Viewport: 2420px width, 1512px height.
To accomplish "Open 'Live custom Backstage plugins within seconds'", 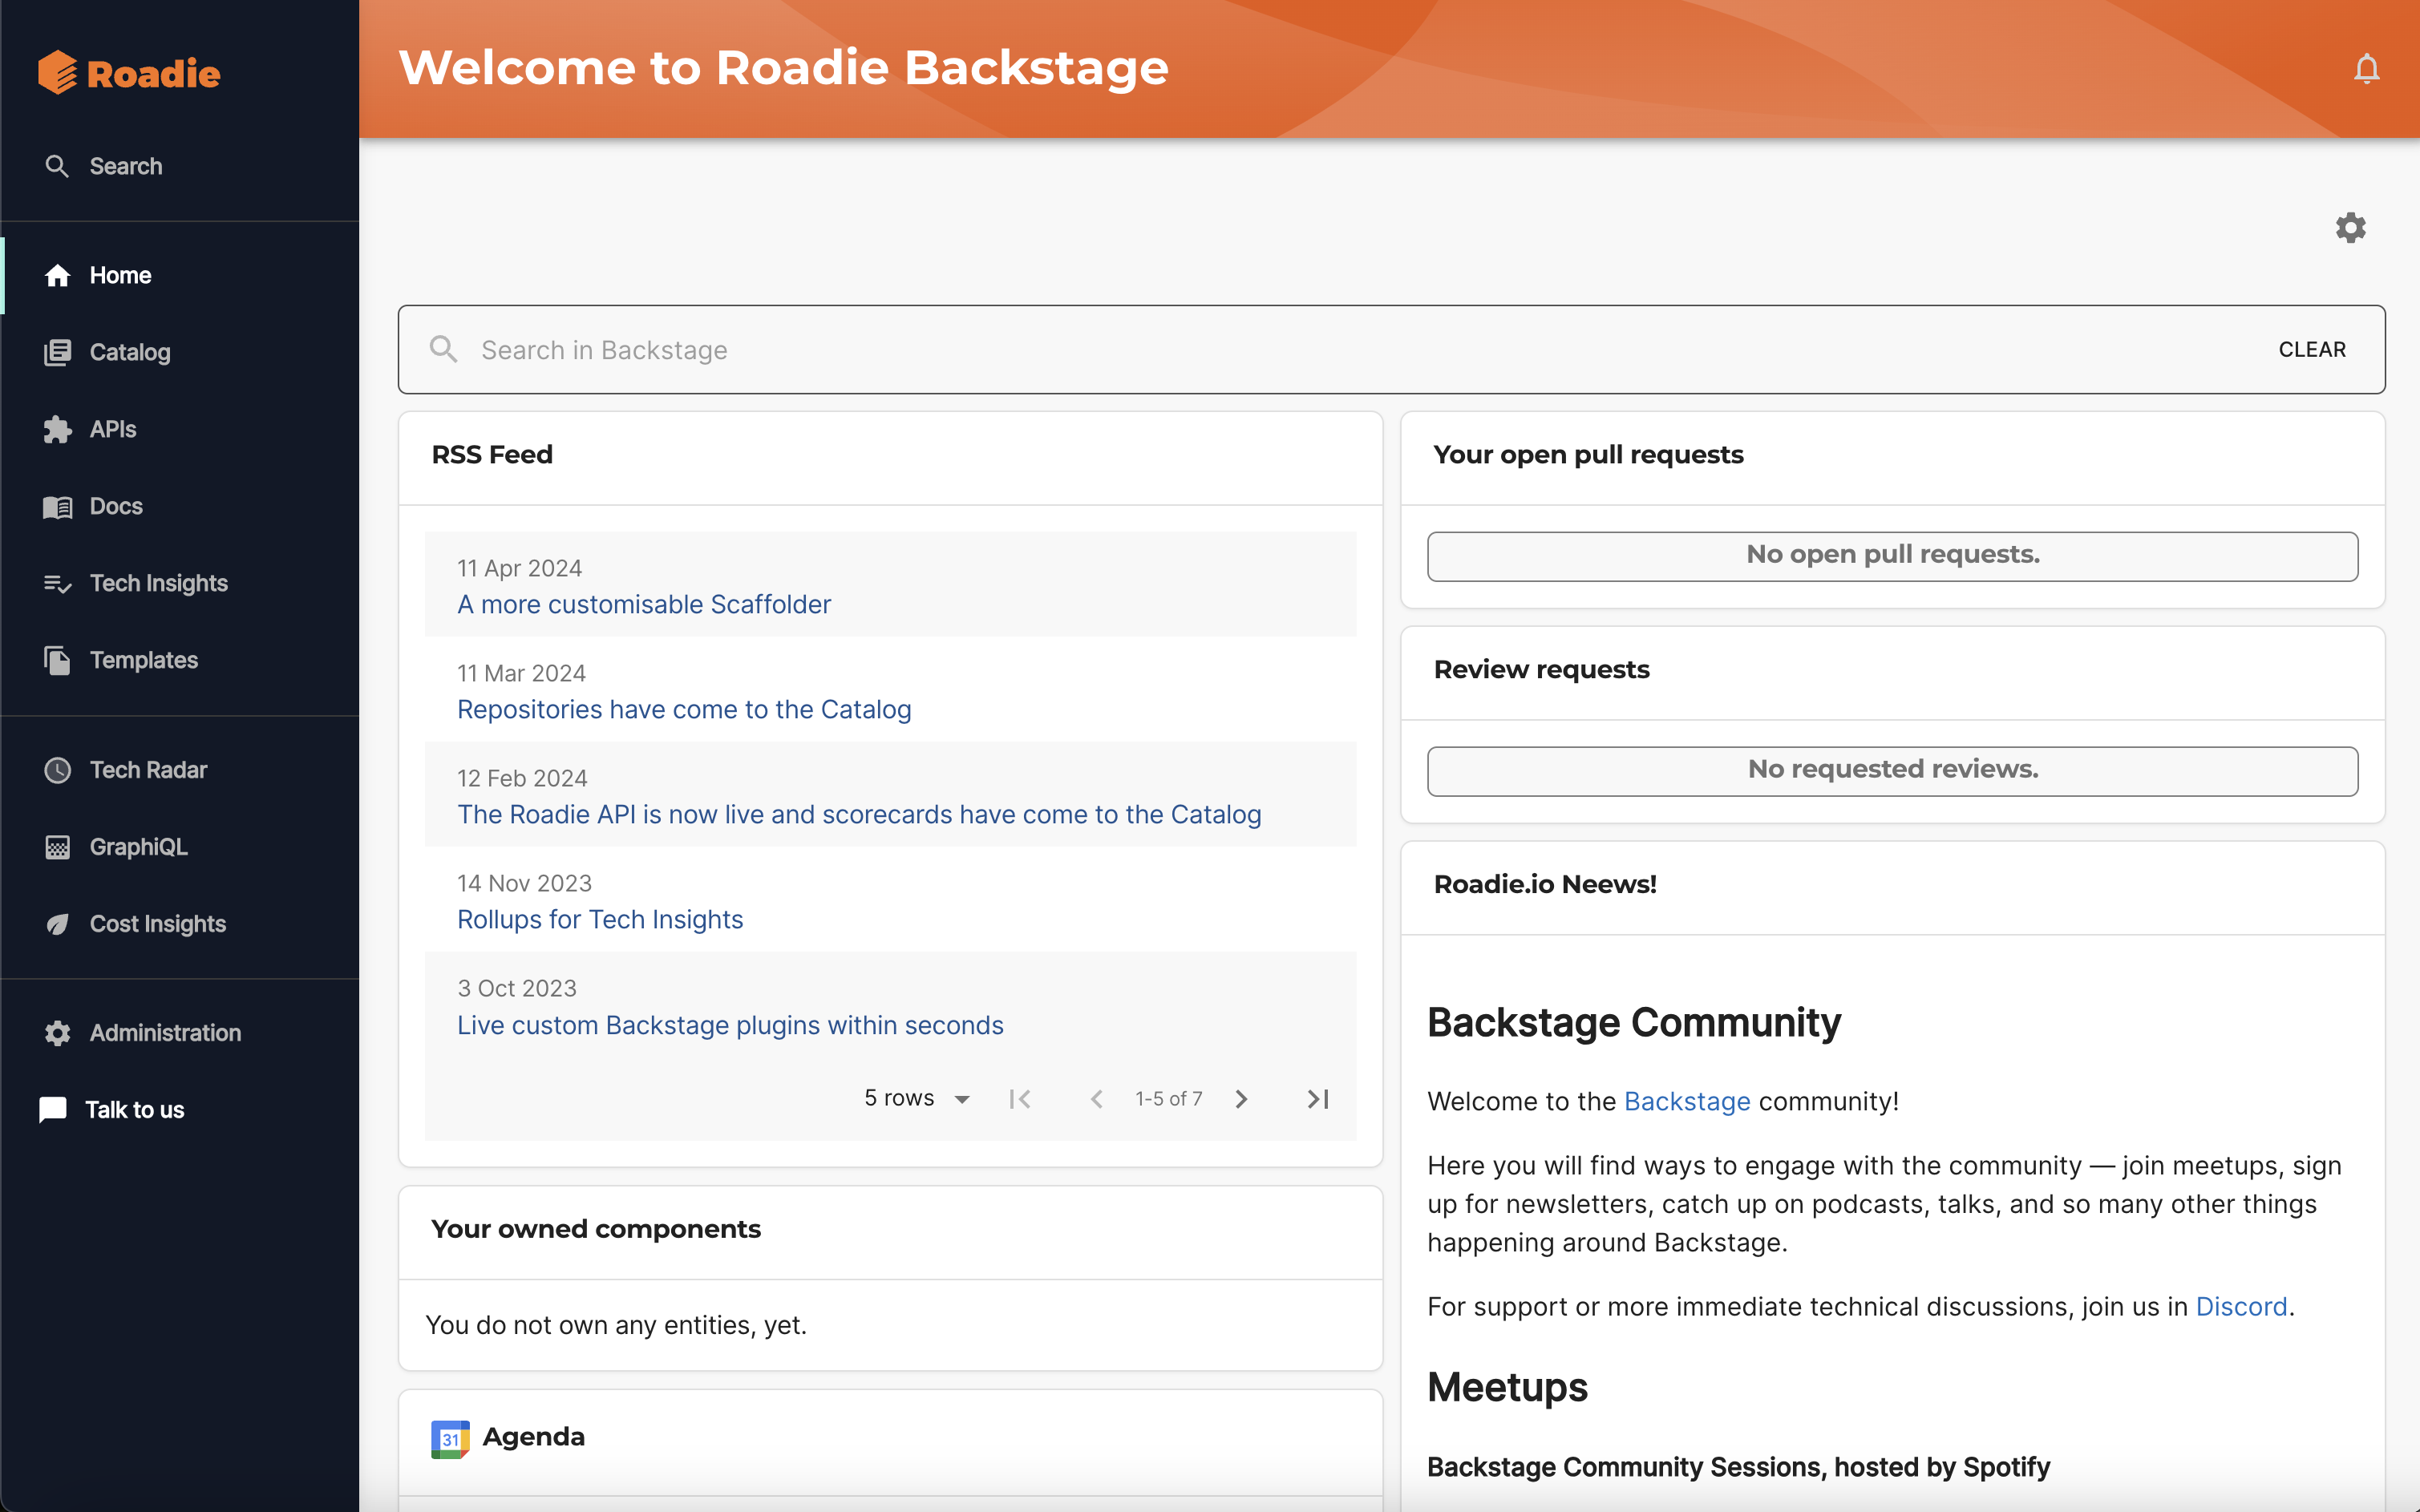I will tap(730, 1025).
